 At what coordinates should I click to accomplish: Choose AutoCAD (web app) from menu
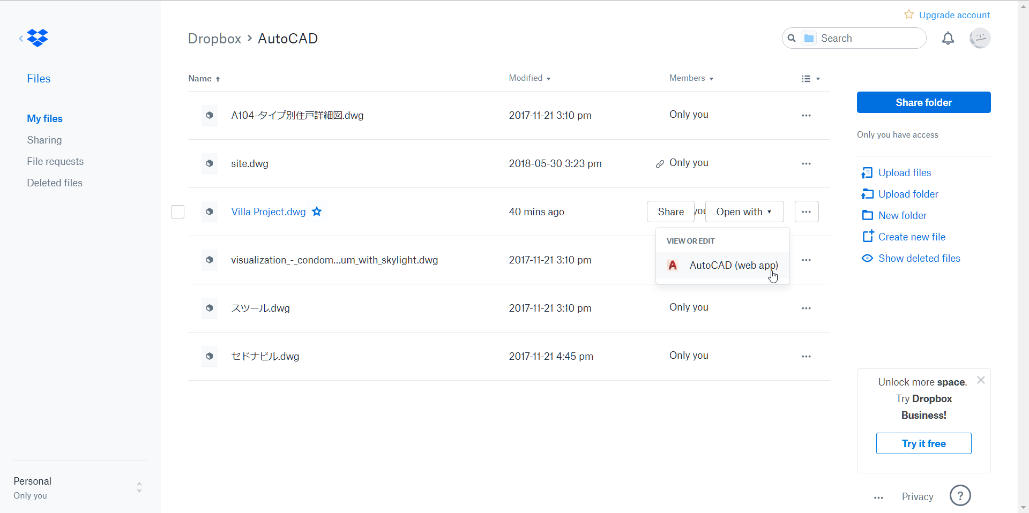point(722,265)
